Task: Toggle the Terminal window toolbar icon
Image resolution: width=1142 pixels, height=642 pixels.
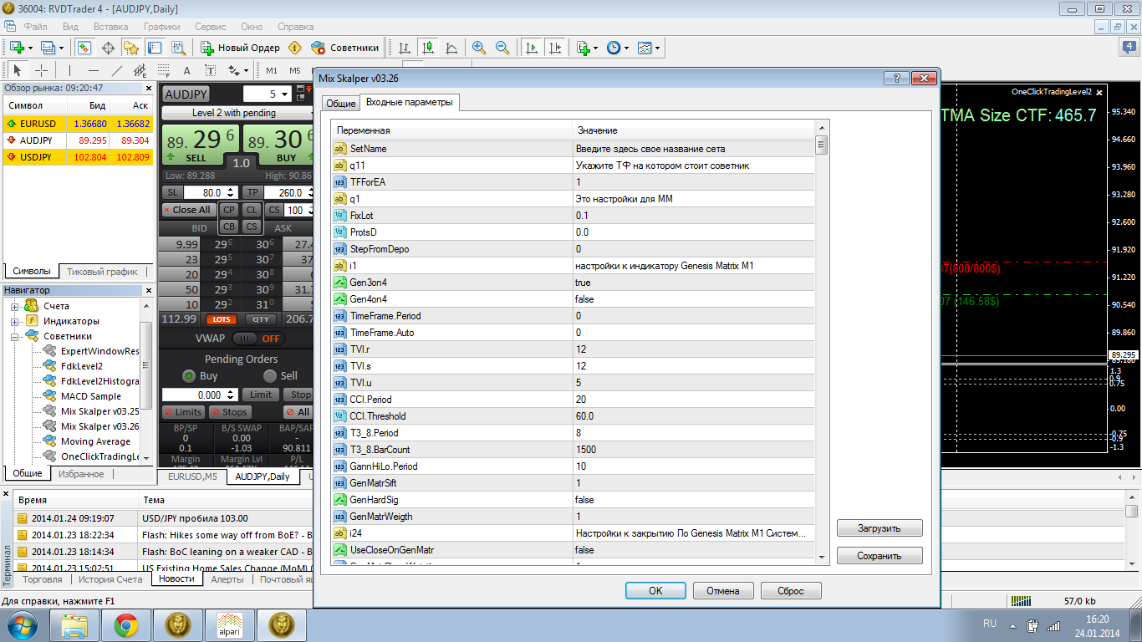Action: pyautogui.click(x=155, y=48)
